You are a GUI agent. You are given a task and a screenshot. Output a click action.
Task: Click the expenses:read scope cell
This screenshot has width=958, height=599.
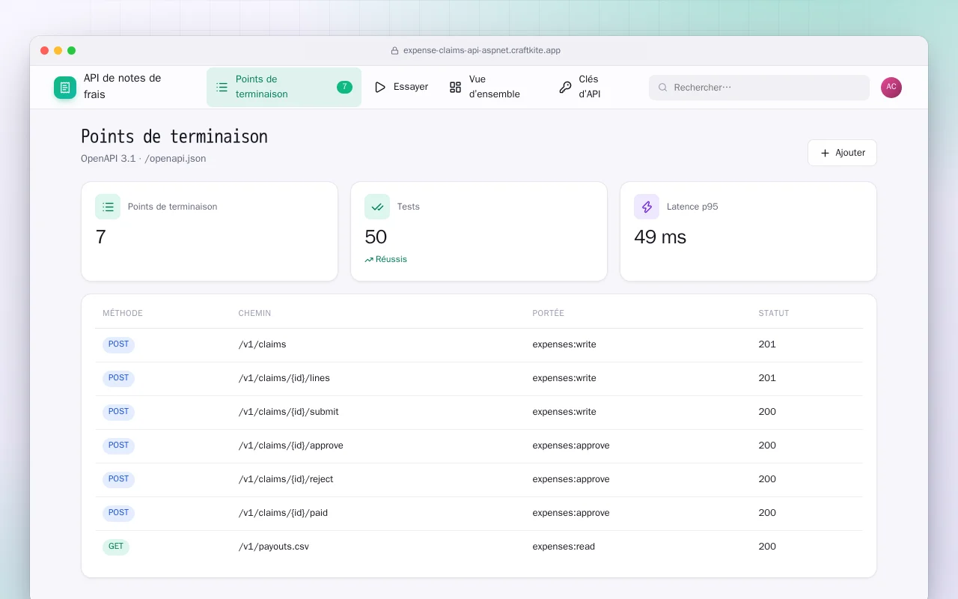tap(564, 547)
